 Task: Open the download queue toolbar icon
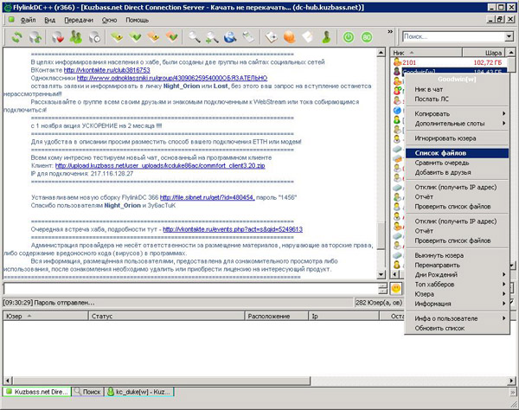(x=117, y=37)
